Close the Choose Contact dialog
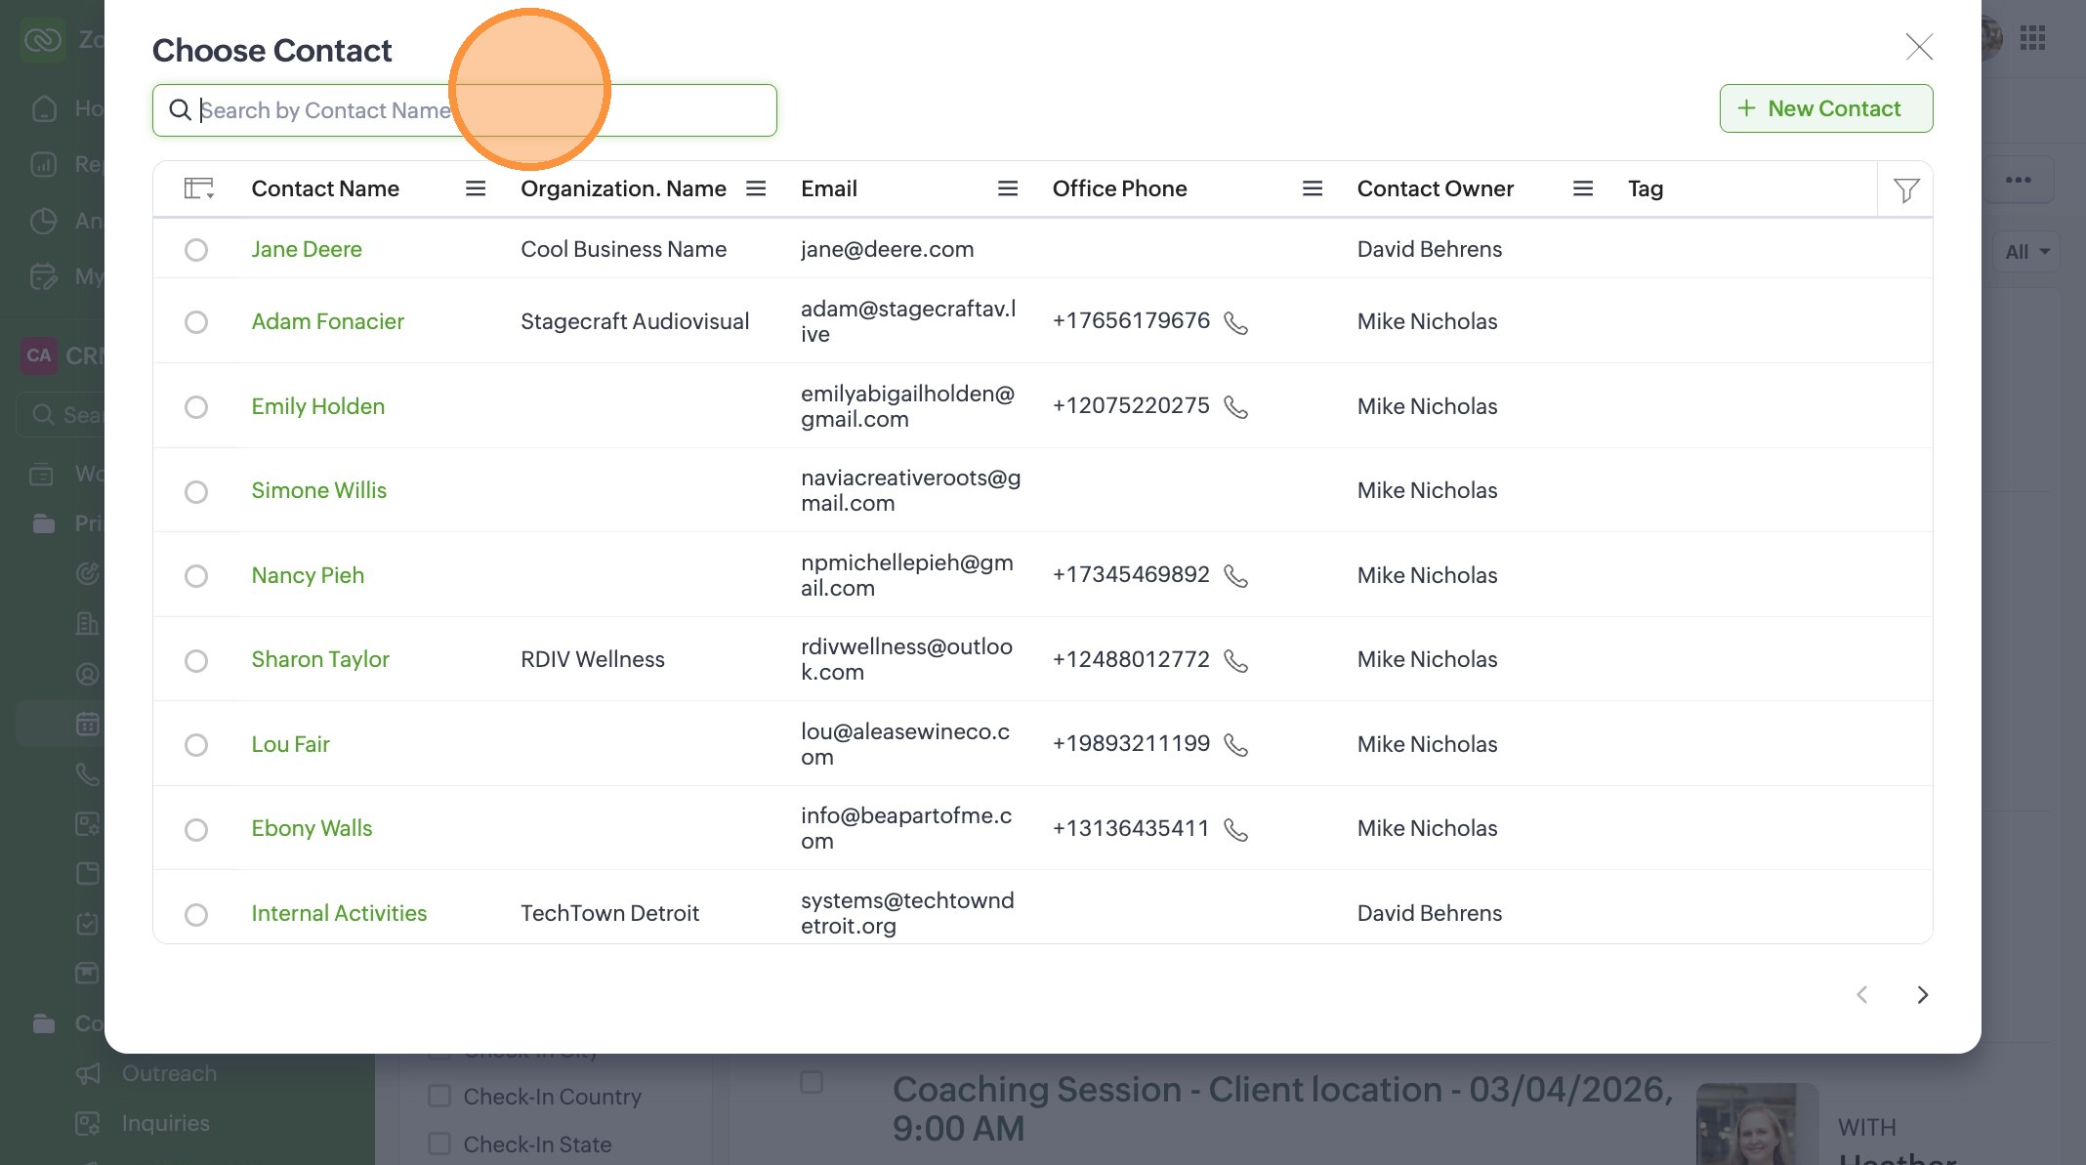Image resolution: width=2086 pixels, height=1165 pixels. [1919, 46]
